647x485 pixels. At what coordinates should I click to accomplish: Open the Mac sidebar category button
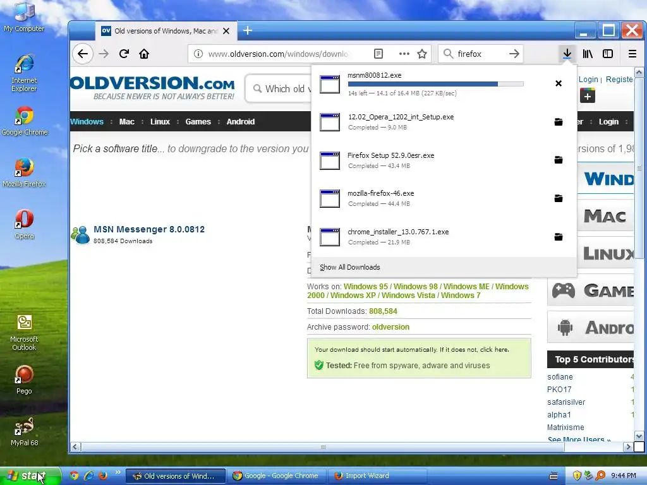(605, 216)
